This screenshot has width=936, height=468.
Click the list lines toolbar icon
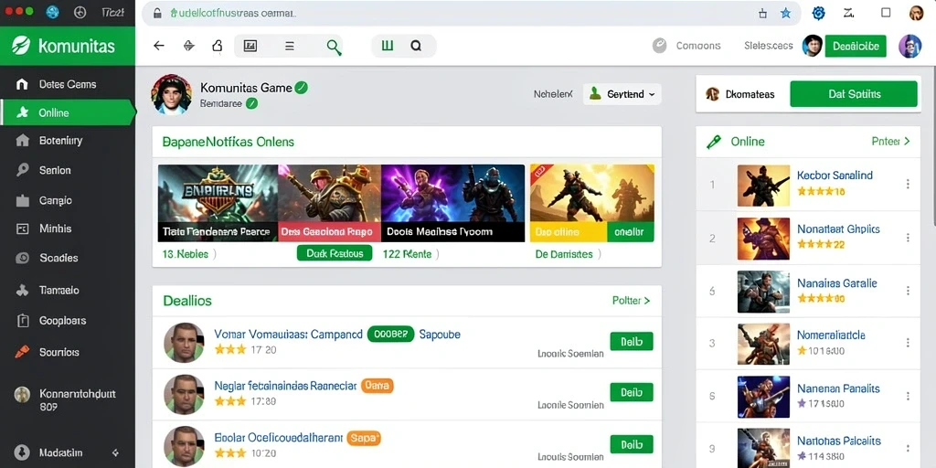tap(290, 46)
